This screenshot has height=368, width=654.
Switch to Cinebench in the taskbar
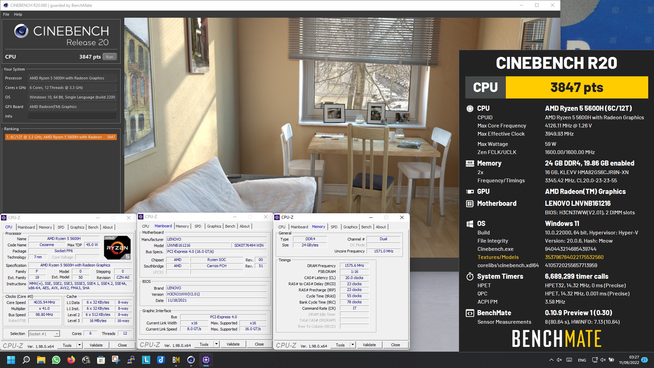click(x=191, y=360)
